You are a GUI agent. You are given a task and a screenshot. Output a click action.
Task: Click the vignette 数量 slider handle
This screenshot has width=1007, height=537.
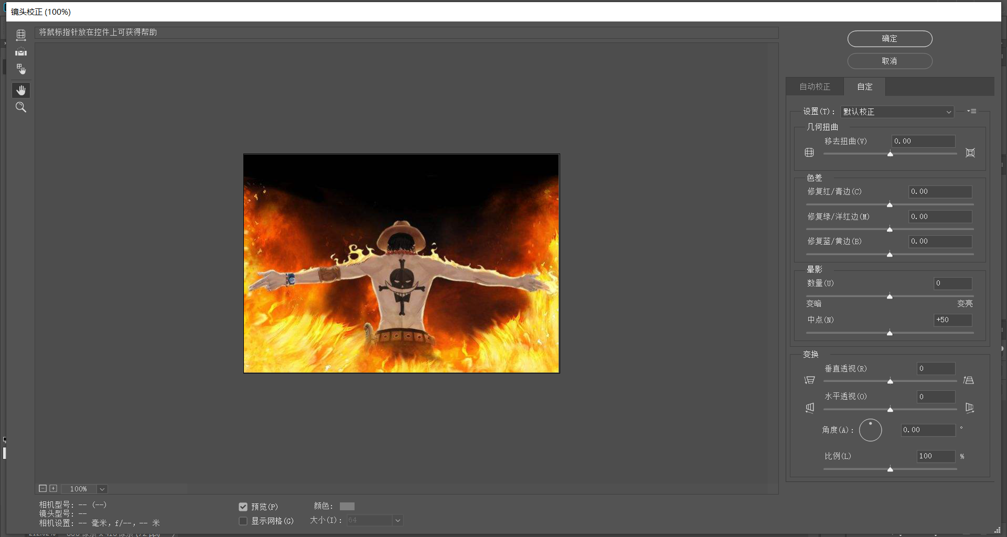pyautogui.click(x=890, y=297)
